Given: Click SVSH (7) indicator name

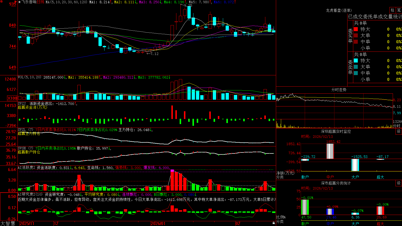Looking at the screenshot, I should 25,148.
